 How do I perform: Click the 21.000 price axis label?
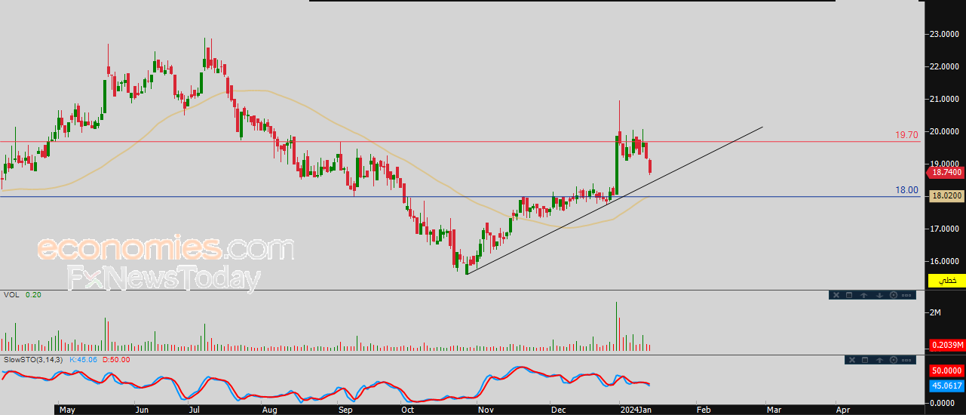(945, 99)
